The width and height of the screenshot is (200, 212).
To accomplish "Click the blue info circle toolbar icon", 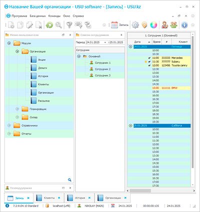I will point(184,25).
